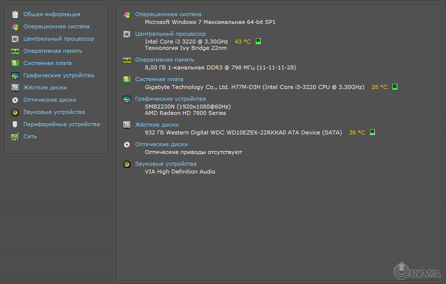
Task: Click the Windows flag icon in sidebar
Action: point(15,26)
